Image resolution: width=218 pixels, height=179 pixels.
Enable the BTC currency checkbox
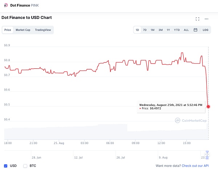point(25,166)
